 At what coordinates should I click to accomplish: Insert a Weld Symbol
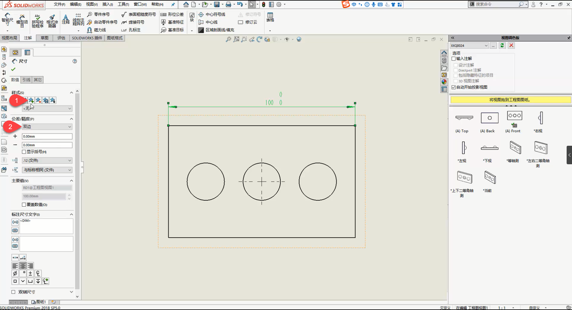point(133,22)
